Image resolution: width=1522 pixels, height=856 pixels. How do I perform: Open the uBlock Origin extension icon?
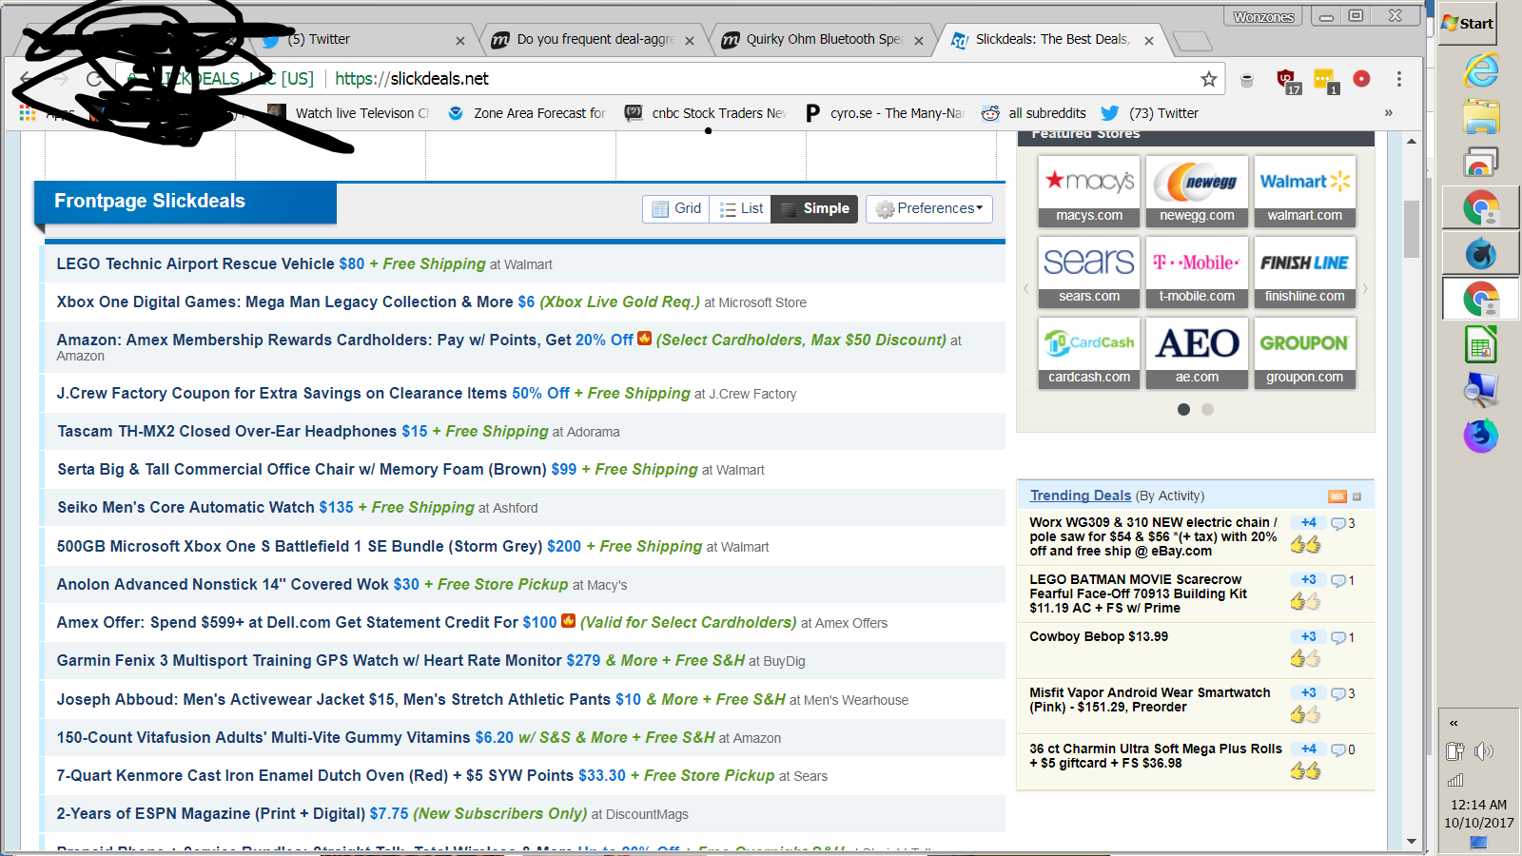click(1286, 80)
